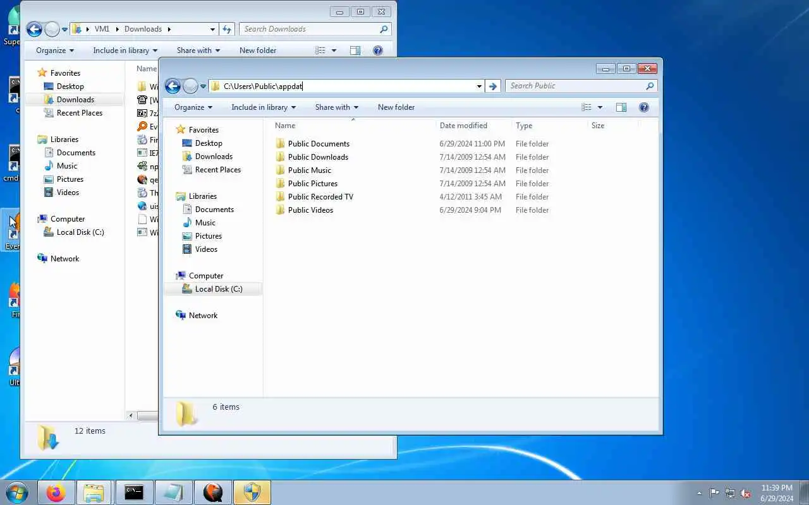Expand address bar history dropdown in Public window

pyautogui.click(x=479, y=86)
